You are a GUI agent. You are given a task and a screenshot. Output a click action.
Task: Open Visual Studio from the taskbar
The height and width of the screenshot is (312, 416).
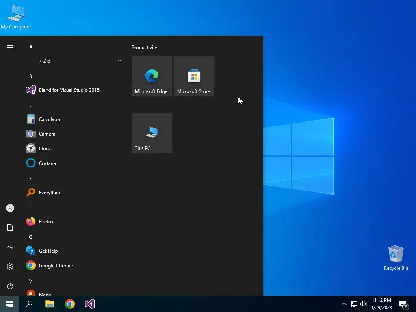(x=90, y=304)
